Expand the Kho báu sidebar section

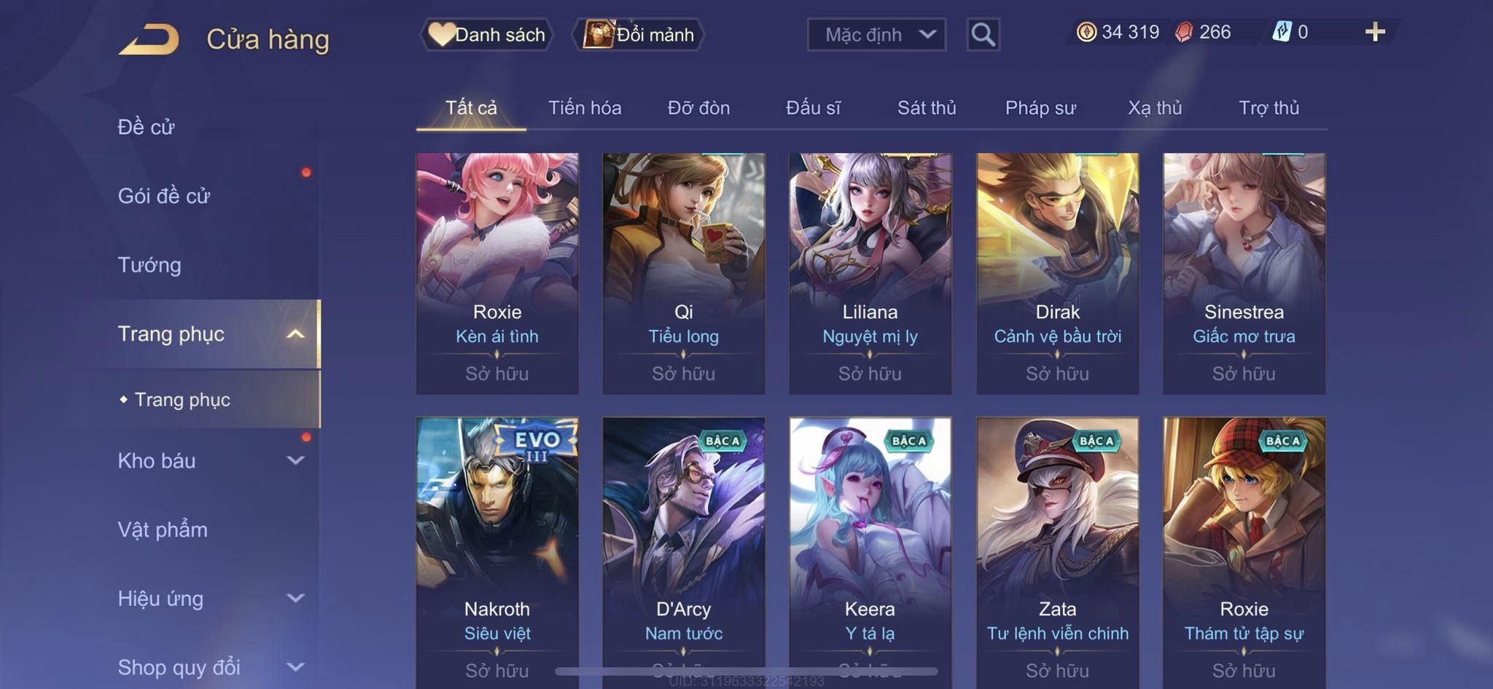(x=295, y=460)
